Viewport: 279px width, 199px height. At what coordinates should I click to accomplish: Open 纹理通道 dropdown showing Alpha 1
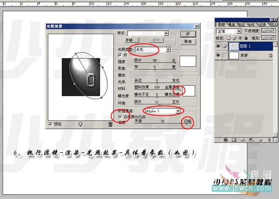coord(163,111)
